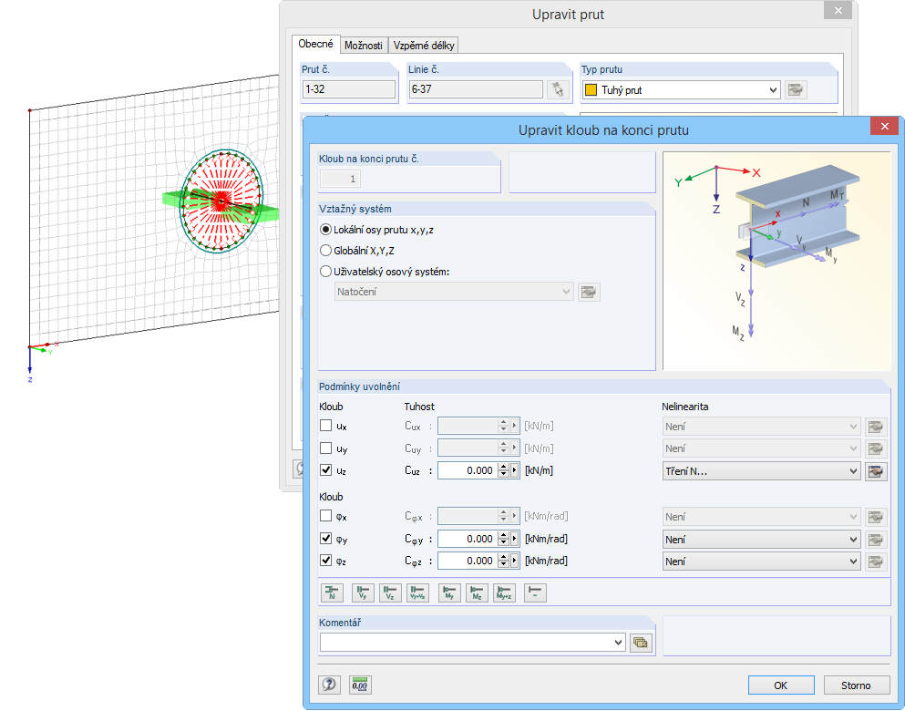Viewport: 905px width, 711px height.
Task: Click the I-beam hinge diagram preview
Action: [776, 262]
